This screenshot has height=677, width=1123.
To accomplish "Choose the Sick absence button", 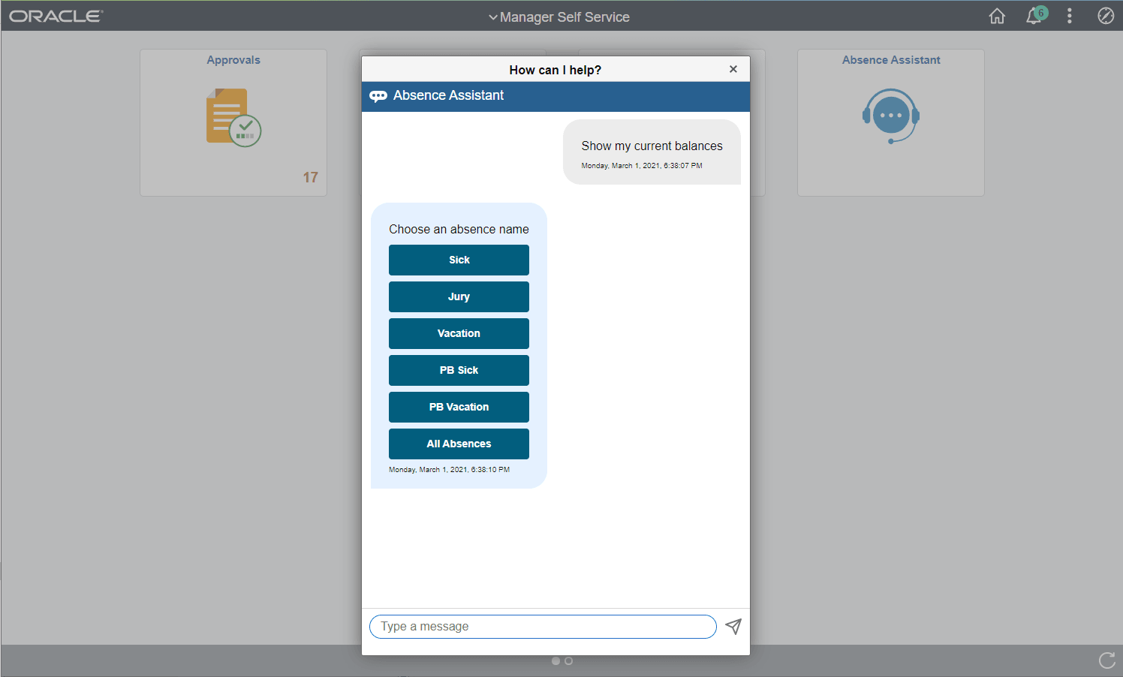I will point(459,260).
